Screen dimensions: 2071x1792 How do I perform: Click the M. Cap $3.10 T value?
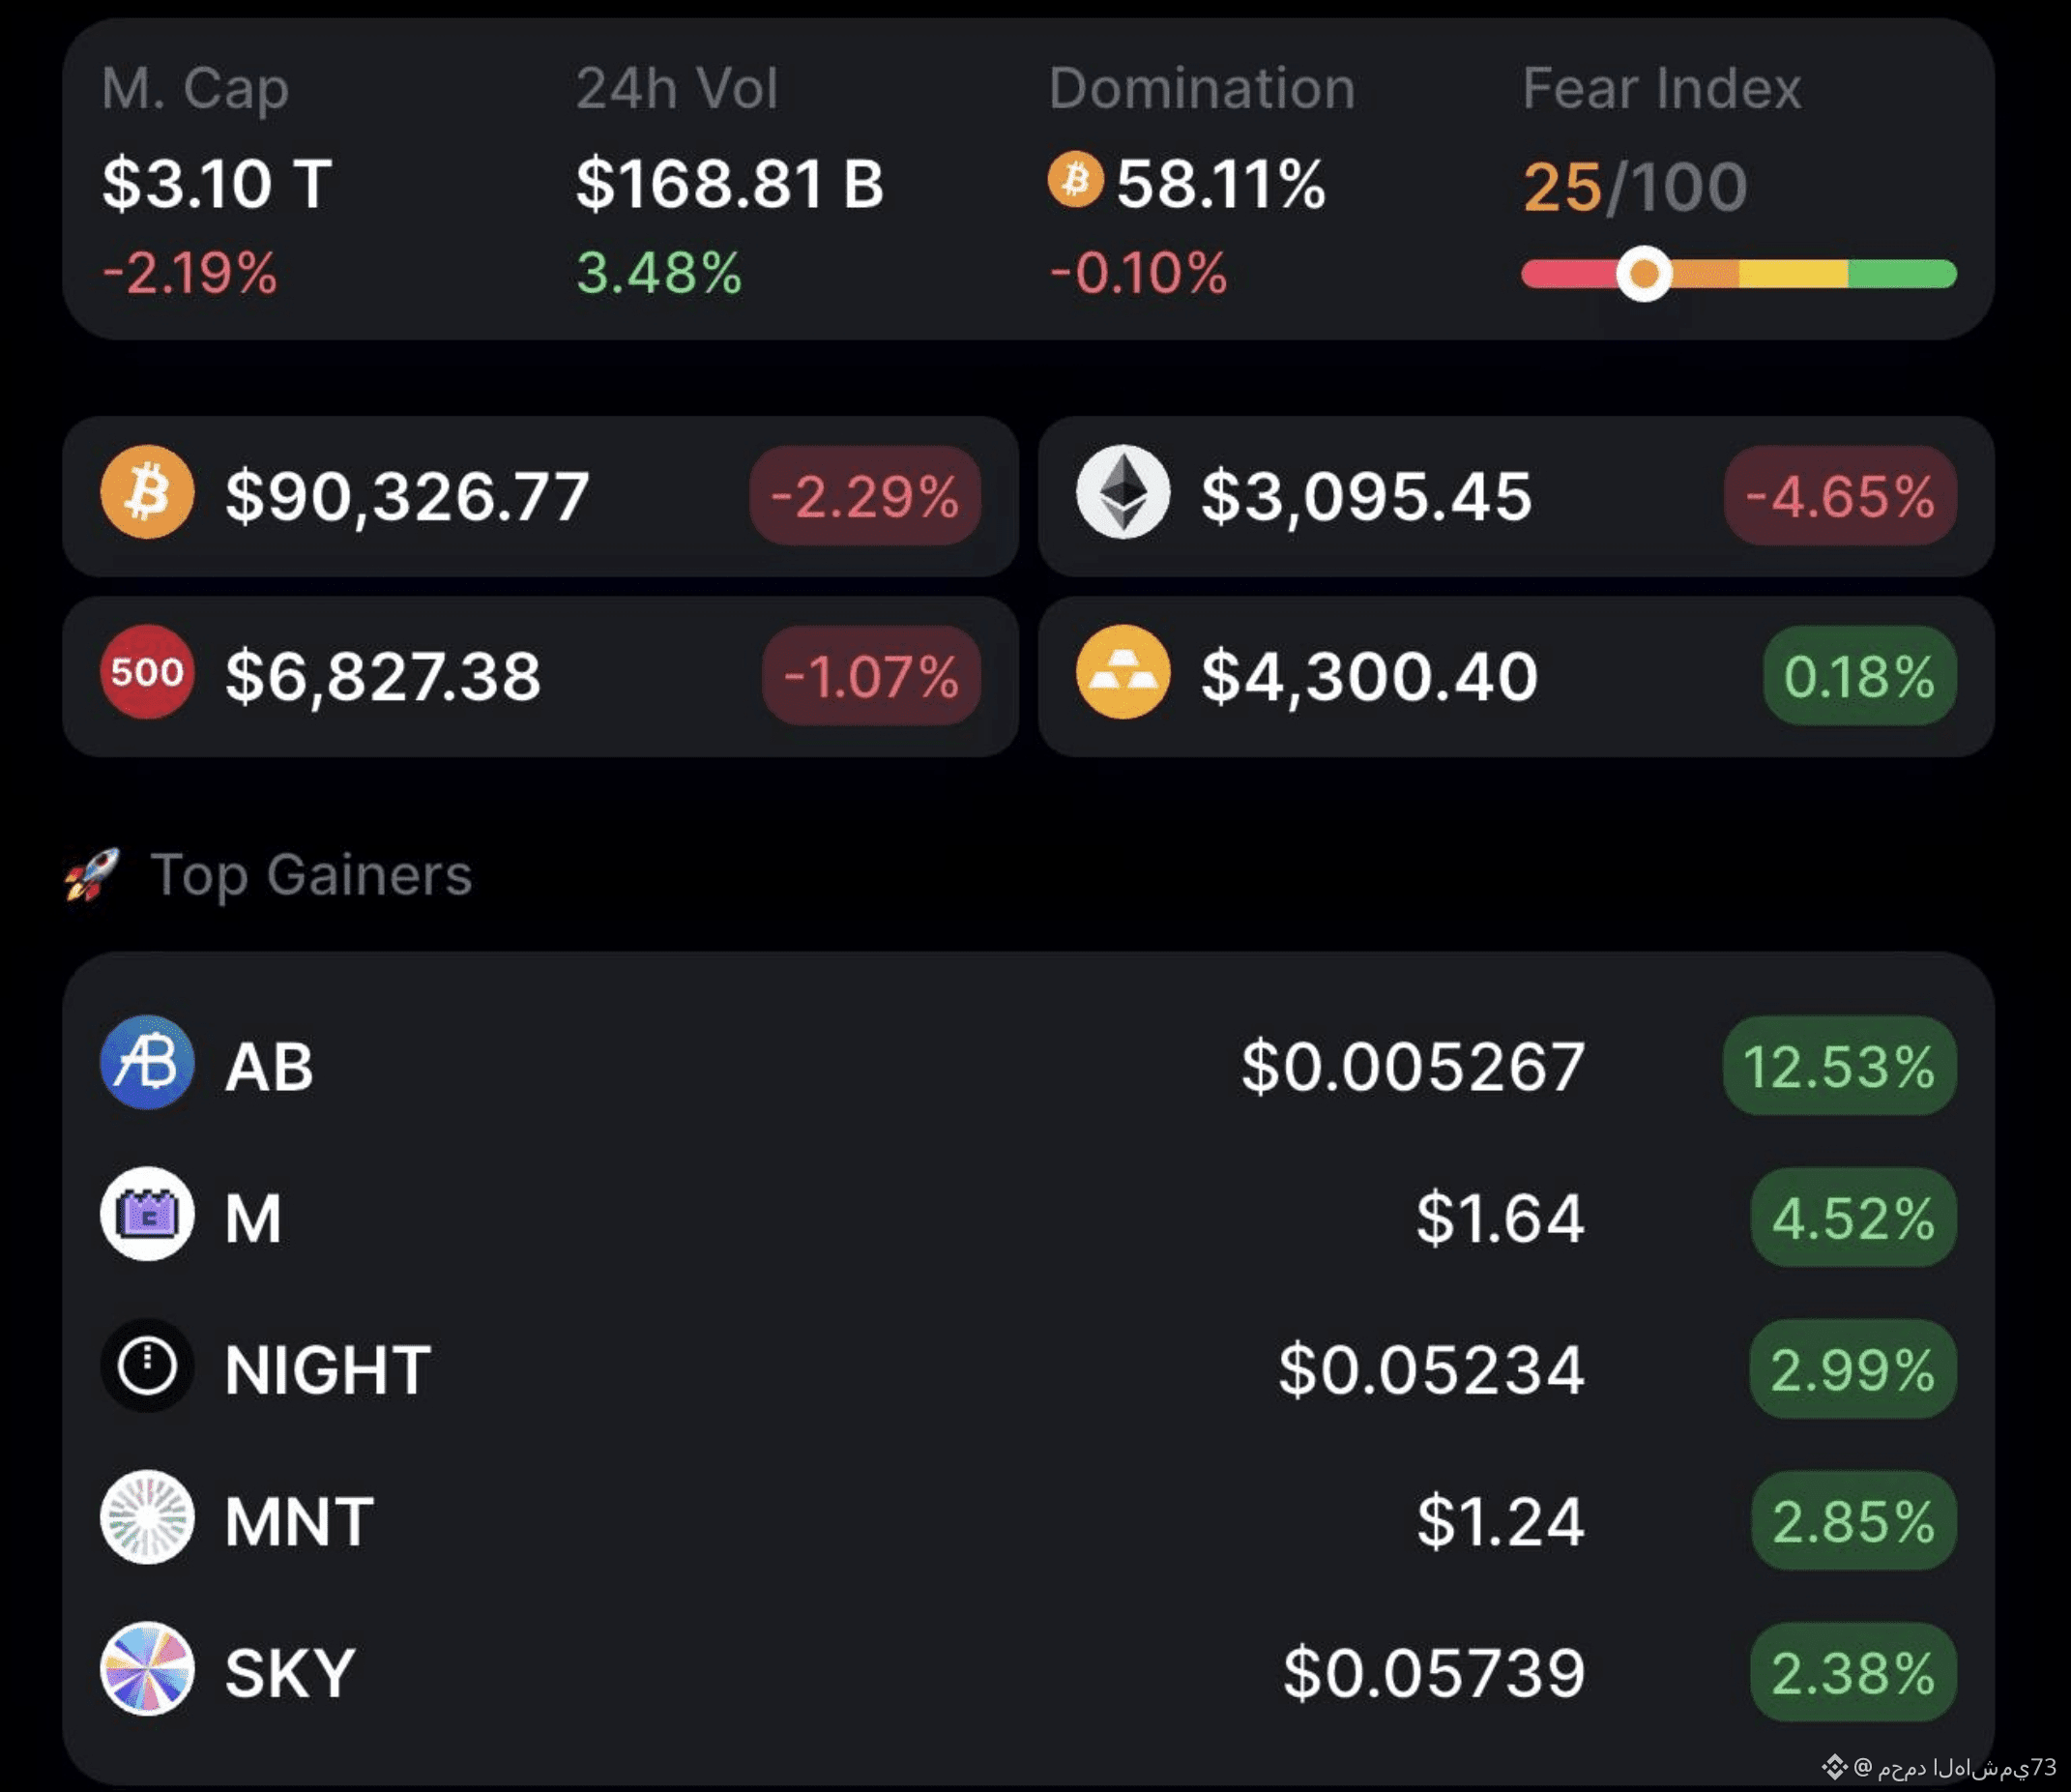217,184
